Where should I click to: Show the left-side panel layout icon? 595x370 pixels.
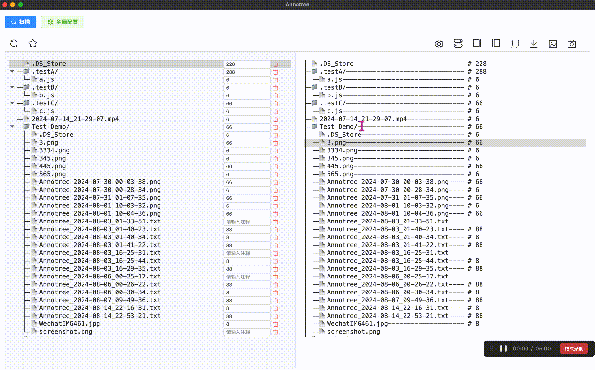496,43
